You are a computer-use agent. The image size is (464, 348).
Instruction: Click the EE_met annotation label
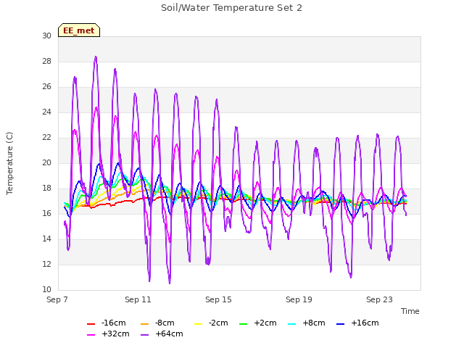pyautogui.click(x=79, y=30)
